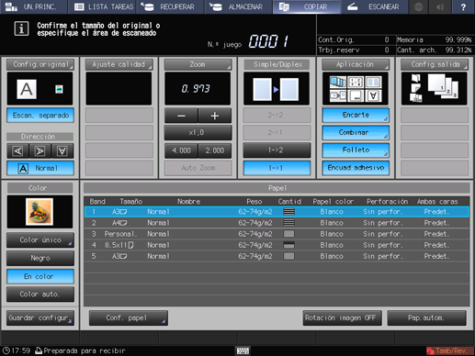Image resolution: width=475 pixels, height=356 pixels.
Task: Open the on-screen keyboard icon
Action: click(243, 350)
